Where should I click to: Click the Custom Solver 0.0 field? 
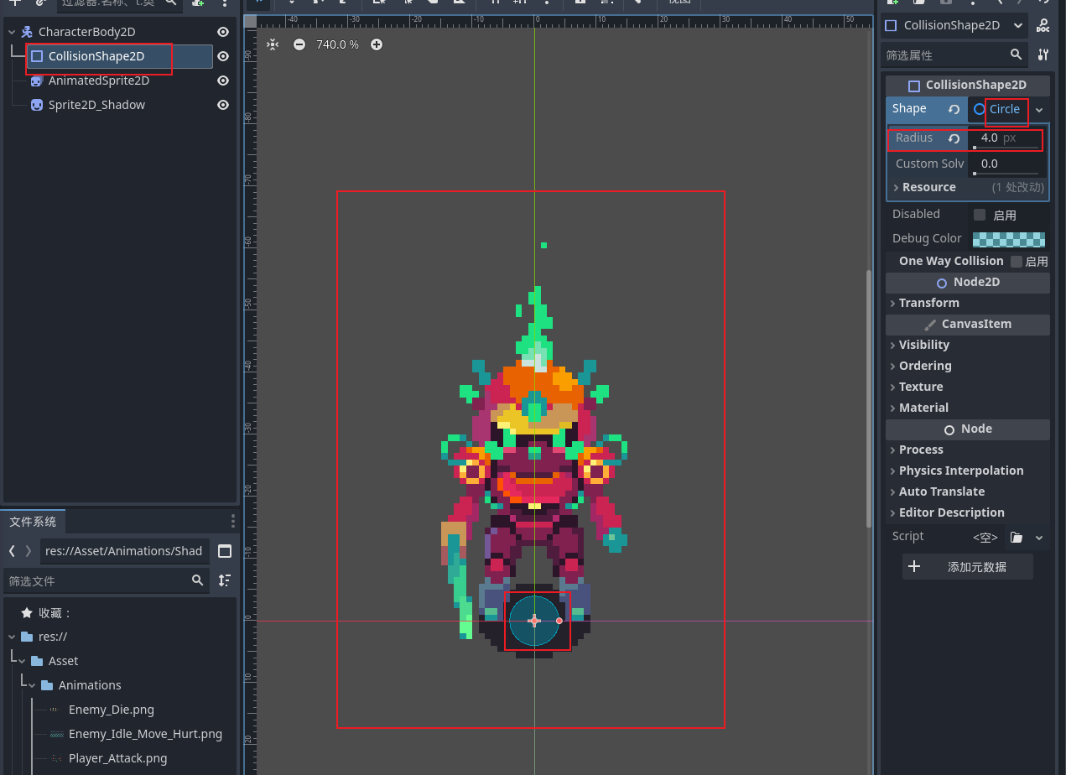(1006, 164)
